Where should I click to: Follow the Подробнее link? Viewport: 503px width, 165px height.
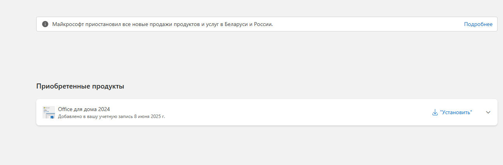coord(478,24)
